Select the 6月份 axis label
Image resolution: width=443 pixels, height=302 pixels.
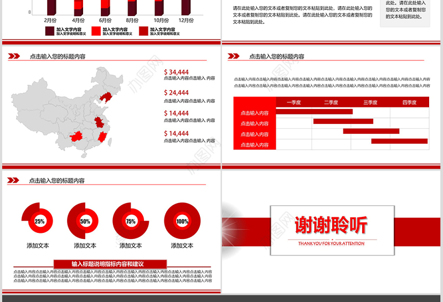coord(105,20)
